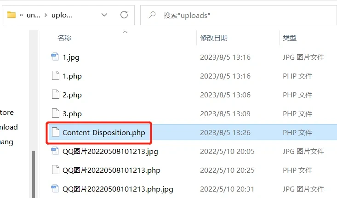The height and width of the screenshot is (198, 337).
Task: Select the 1.php file icon
Action: point(56,76)
